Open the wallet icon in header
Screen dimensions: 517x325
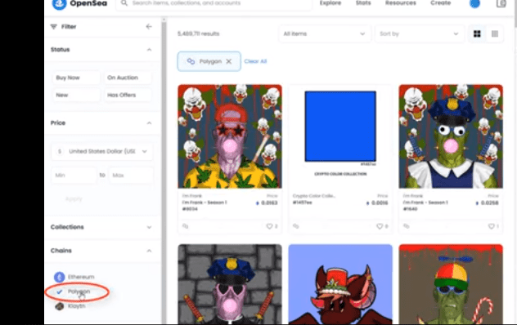point(501,3)
